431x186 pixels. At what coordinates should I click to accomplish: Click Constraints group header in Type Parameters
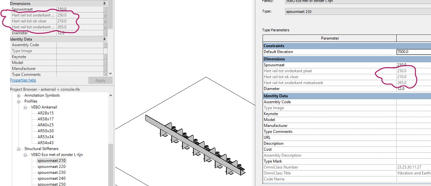coord(347,46)
